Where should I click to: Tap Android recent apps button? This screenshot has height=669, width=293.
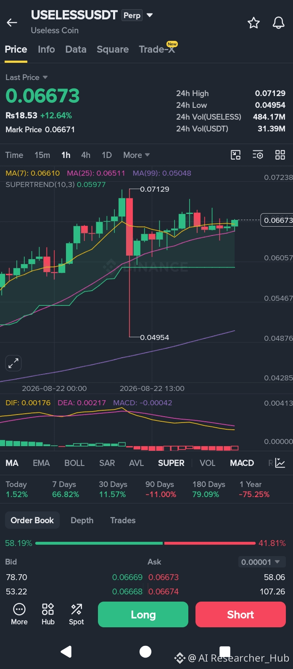(225, 651)
